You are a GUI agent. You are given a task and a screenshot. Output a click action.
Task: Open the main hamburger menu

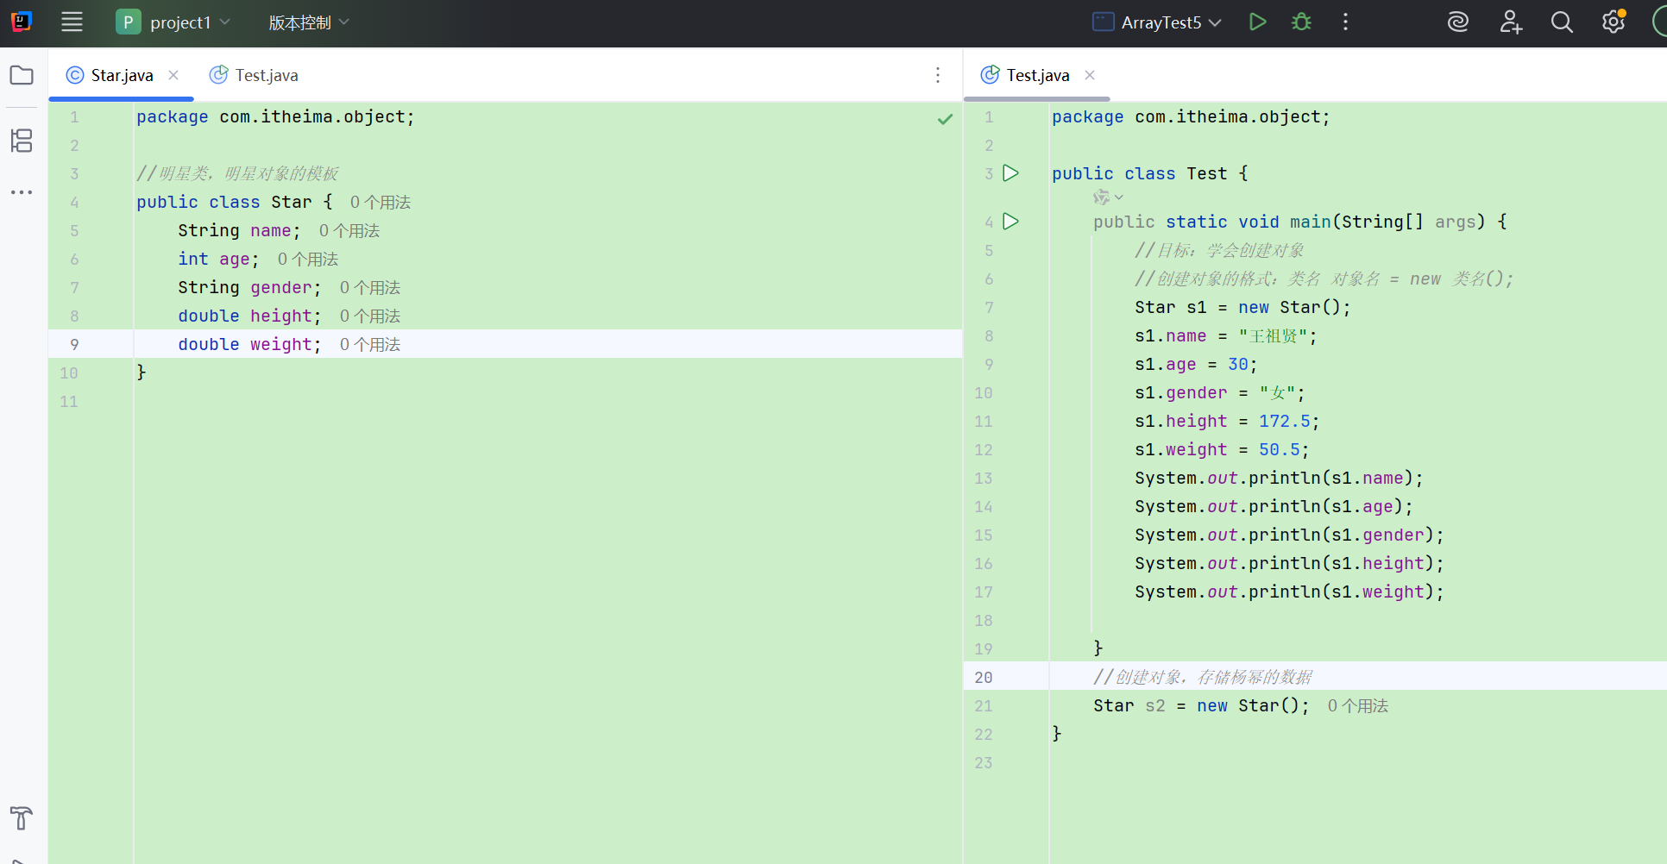(72, 22)
